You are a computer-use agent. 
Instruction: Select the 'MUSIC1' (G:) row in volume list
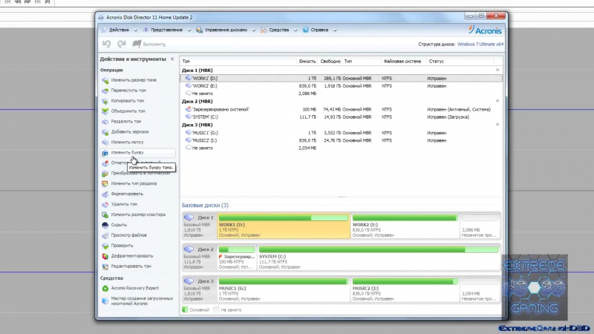342,133
